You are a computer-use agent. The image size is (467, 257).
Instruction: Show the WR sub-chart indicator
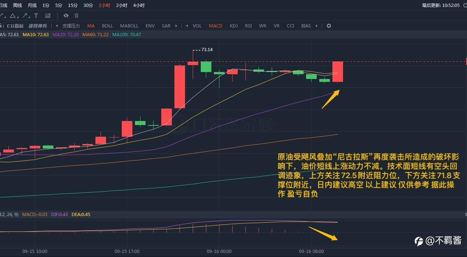(263, 26)
